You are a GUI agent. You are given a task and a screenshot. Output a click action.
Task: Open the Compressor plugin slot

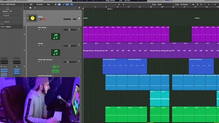pyautogui.click(x=4, y=71)
